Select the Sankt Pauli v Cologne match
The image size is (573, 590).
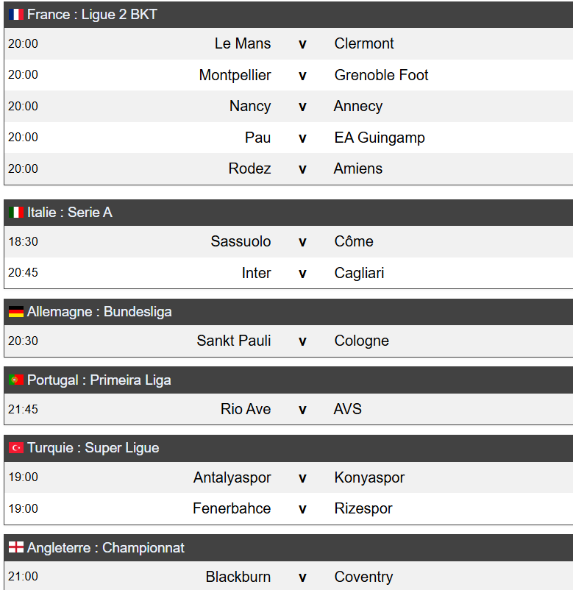tap(302, 341)
